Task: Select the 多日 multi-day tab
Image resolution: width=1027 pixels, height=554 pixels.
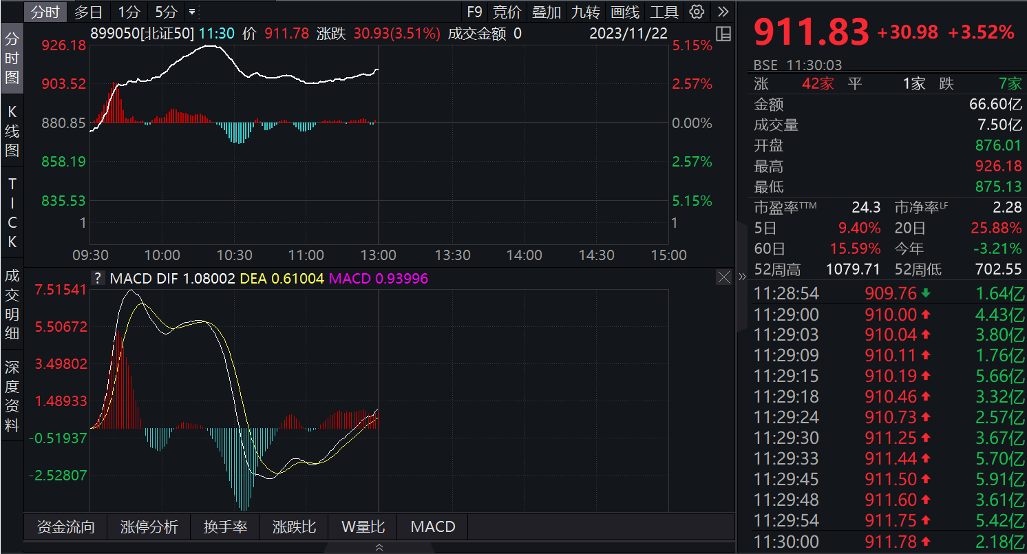Action: [88, 12]
